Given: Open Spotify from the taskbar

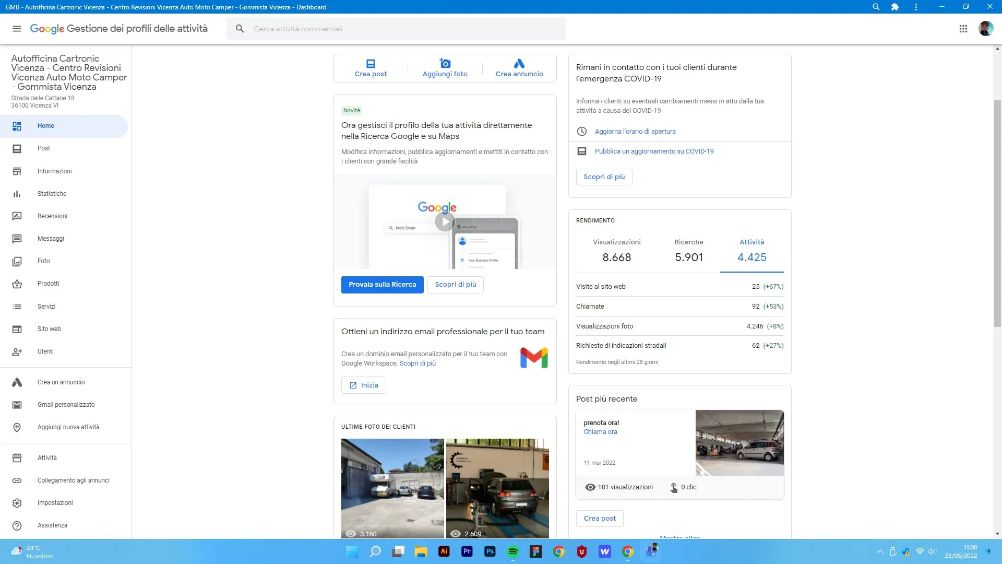Looking at the screenshot, I should [512, 551].
